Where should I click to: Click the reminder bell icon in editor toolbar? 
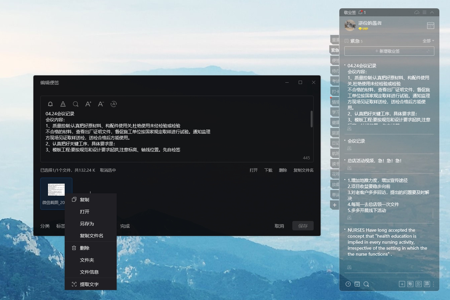[x=50, y=104]
